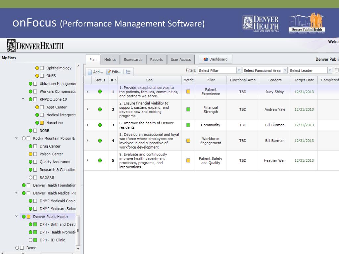The image size is (339, 254).
Task: Click the panel splitter collapse handle
Action: click(x=82, y=185)
